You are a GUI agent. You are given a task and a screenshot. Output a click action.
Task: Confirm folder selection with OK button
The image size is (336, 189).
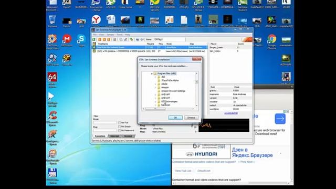click(x=175, y=118)
